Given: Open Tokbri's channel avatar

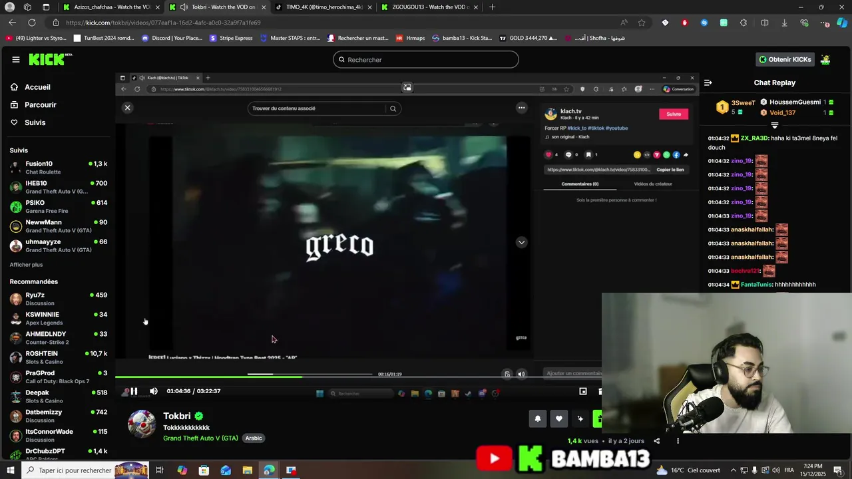Looking at the screenshot, I should pyautogui.click(x=142, y=424).
